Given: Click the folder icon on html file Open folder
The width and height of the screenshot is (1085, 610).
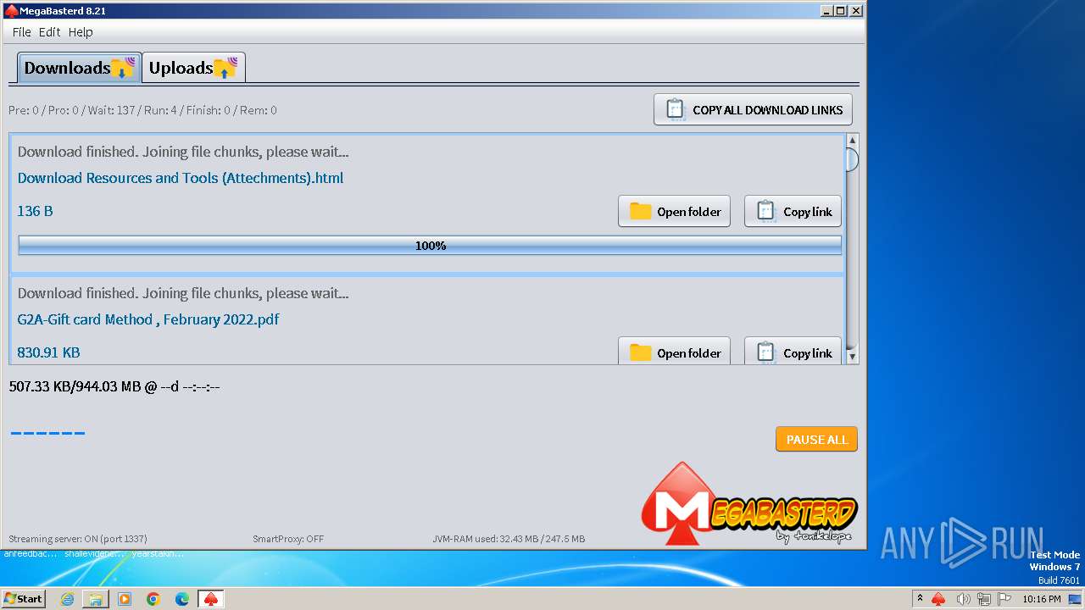Looking at the screenshot, I should pyautogui.click(x=641, y=212).
